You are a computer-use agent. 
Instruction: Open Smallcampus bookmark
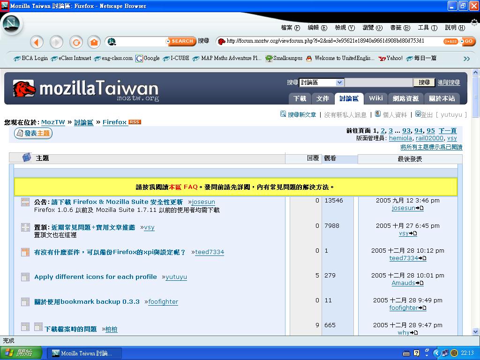[x=284, y=58]
